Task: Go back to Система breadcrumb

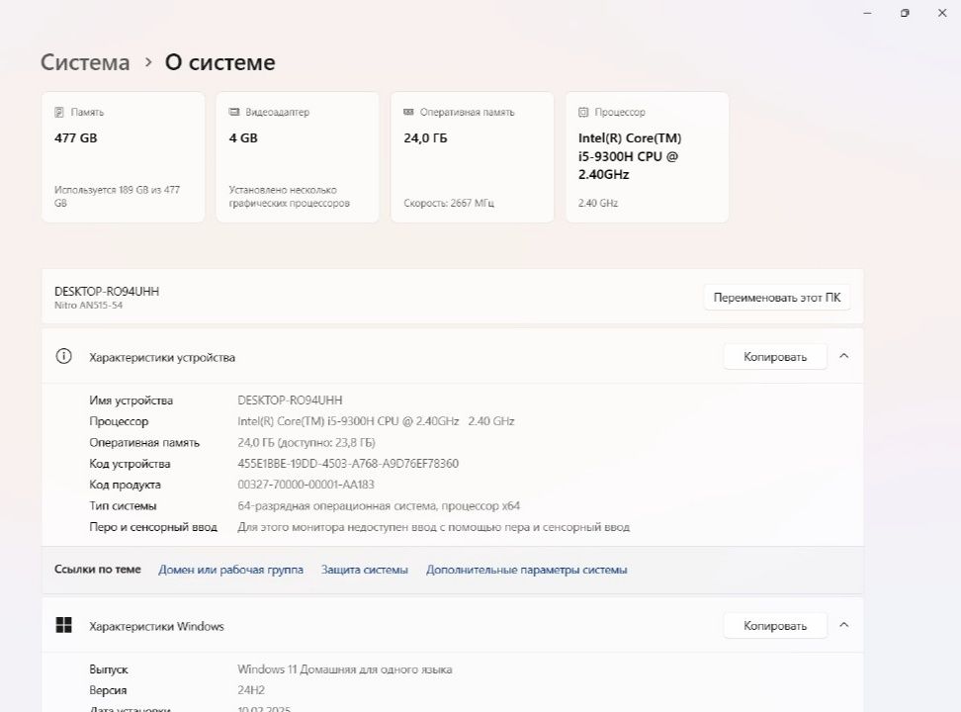Action: (85, 62)
